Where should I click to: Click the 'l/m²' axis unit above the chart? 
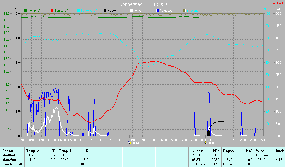16,9
